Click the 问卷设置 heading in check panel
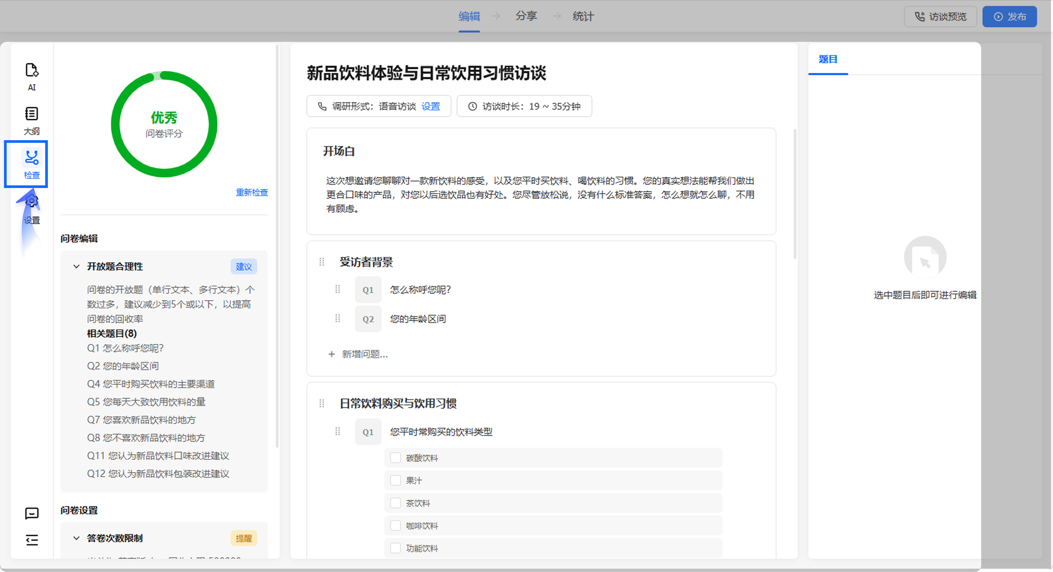The image size is (1053, 572). (79, 510)
